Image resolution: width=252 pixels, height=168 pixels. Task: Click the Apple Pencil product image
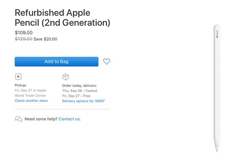coord(217,88)
